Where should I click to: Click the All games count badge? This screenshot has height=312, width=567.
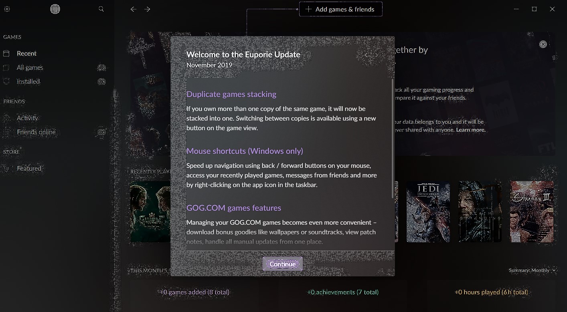pyautogui.click(x=102, y=68)
